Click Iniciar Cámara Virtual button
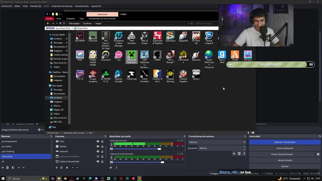This screenshot has height=181, width=322. [x=282, y=154]
